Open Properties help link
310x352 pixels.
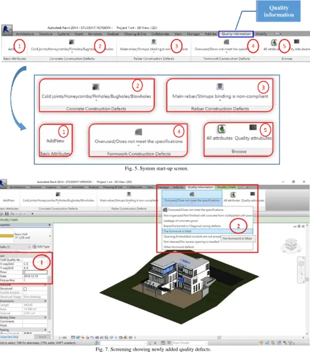coord(9,337)
